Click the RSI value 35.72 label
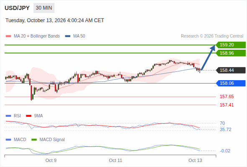 pyautogui.click(x=226, y=129)
